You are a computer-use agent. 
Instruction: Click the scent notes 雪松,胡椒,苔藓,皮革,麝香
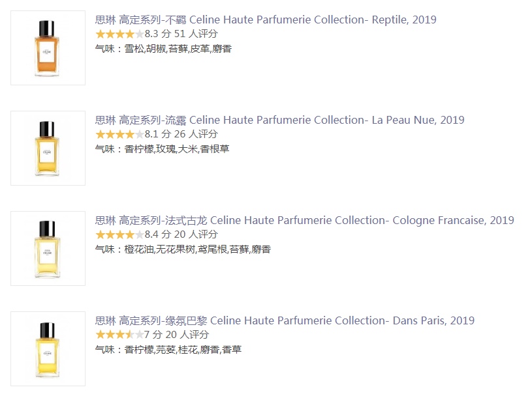[x=178, y=49]
